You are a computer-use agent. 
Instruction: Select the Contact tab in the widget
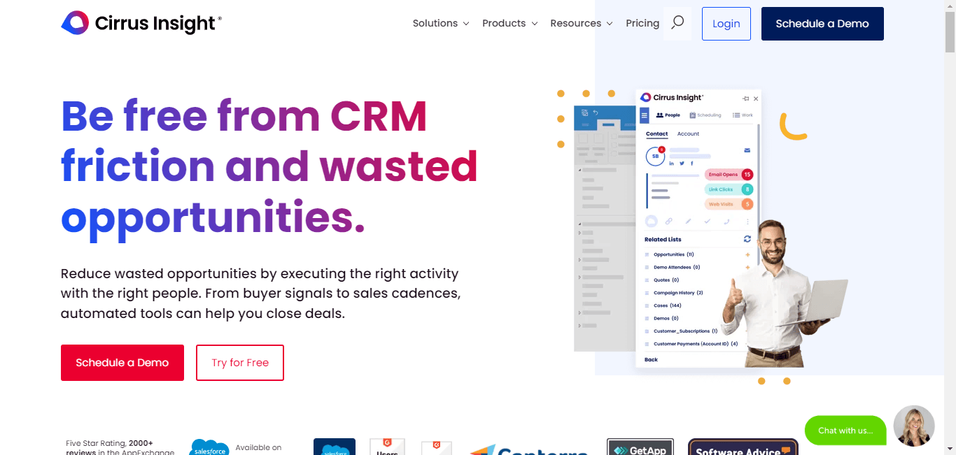[656, 133]
